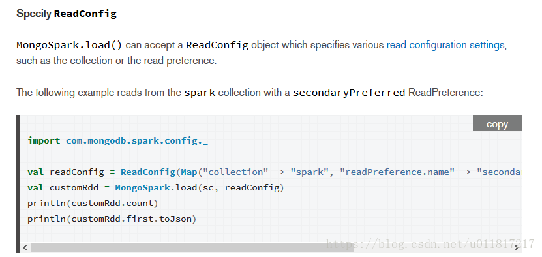Click the secondaryPreferred inline code text
The height and width of the screenshot is (257, 542).
coord(349,93)
